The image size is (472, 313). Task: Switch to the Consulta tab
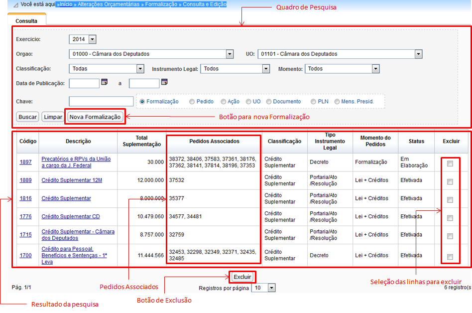click(x=26, y=21)
